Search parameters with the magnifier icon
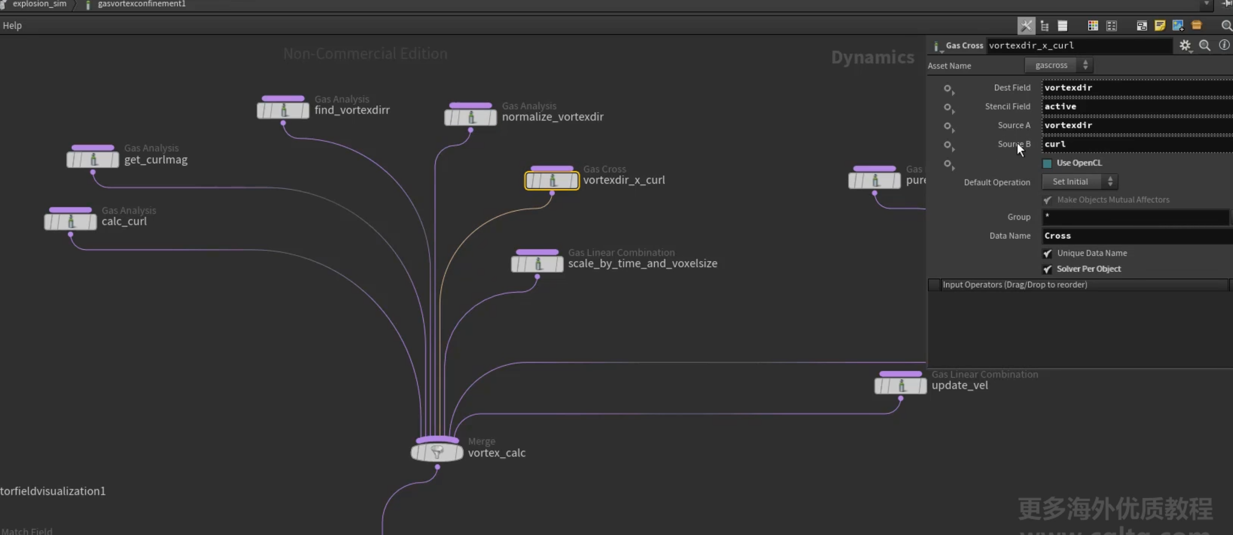Image resolution: width=1233 pixels, height=535 pixels. 1205,46
